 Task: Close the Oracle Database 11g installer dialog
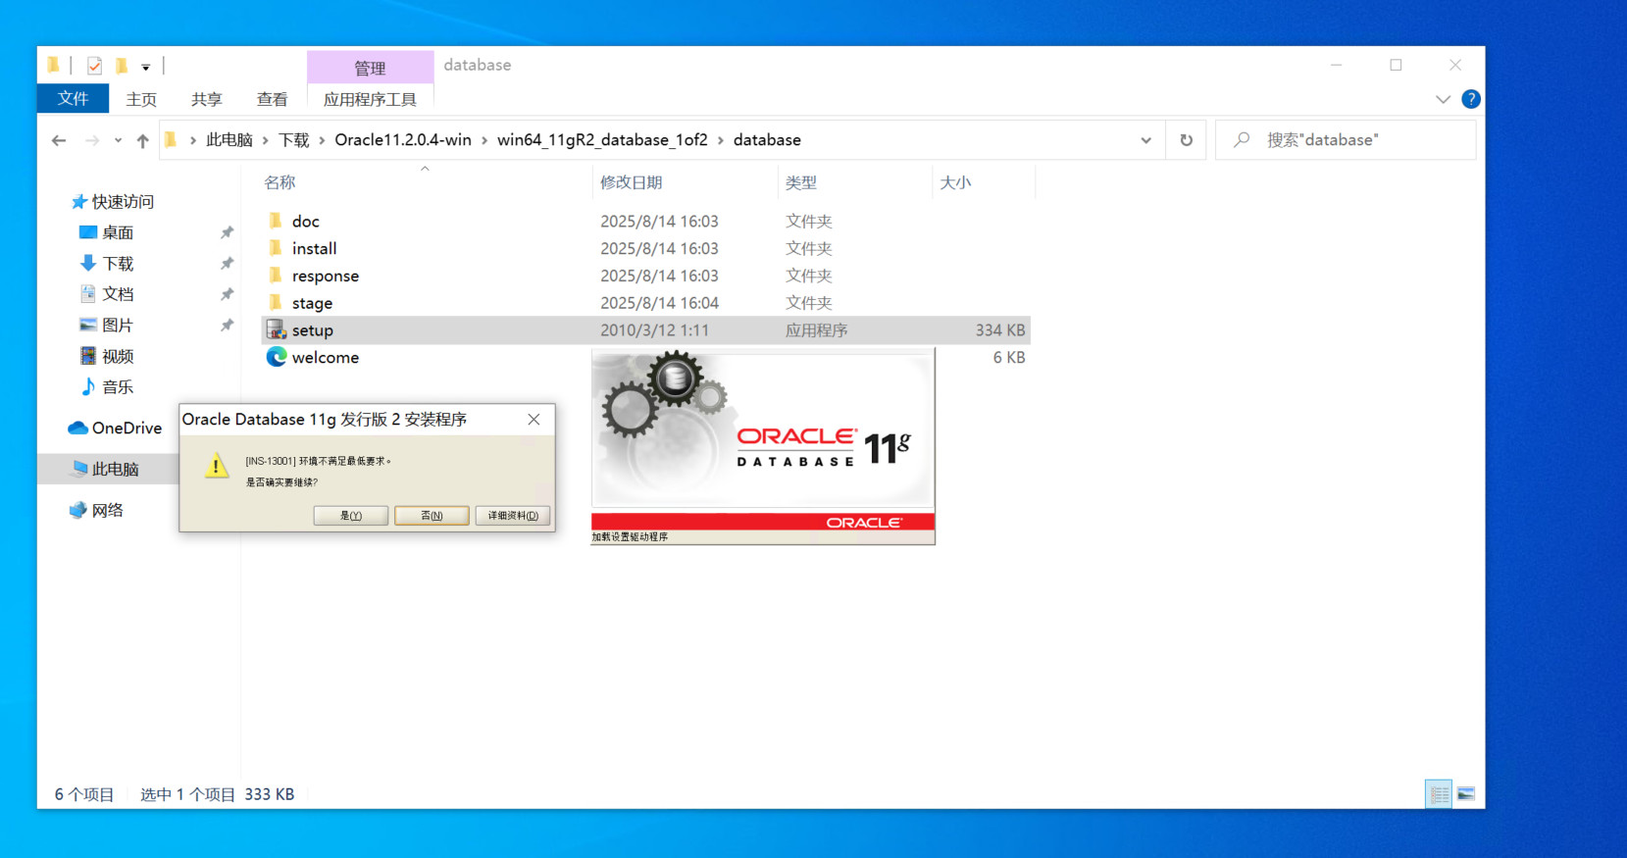click(x=534, y=420)
